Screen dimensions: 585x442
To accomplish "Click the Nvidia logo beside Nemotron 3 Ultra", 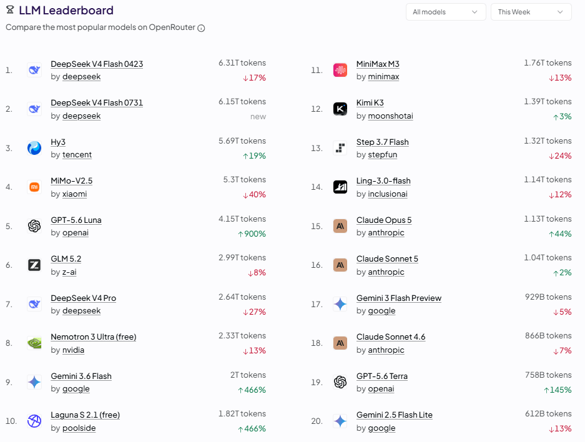I will pos(34,343).
